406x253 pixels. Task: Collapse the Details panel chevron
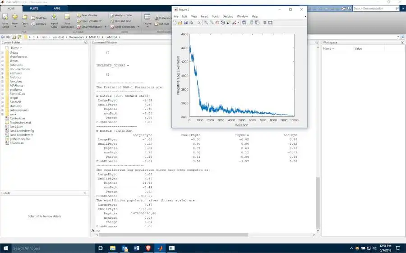85,193
